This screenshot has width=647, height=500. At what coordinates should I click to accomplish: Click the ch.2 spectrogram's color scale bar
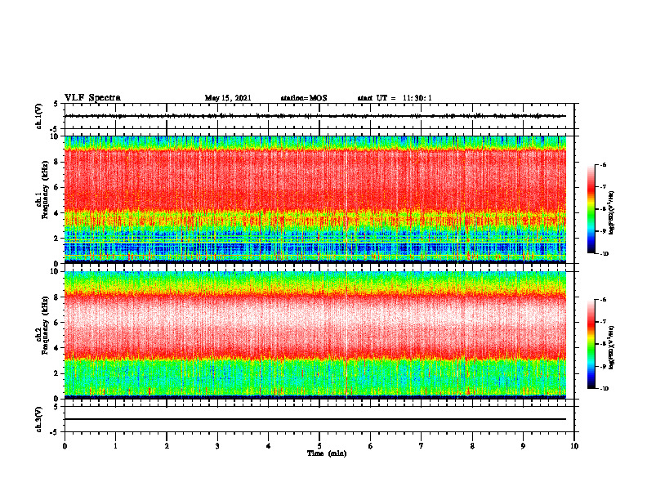click(x=591, y=344)
